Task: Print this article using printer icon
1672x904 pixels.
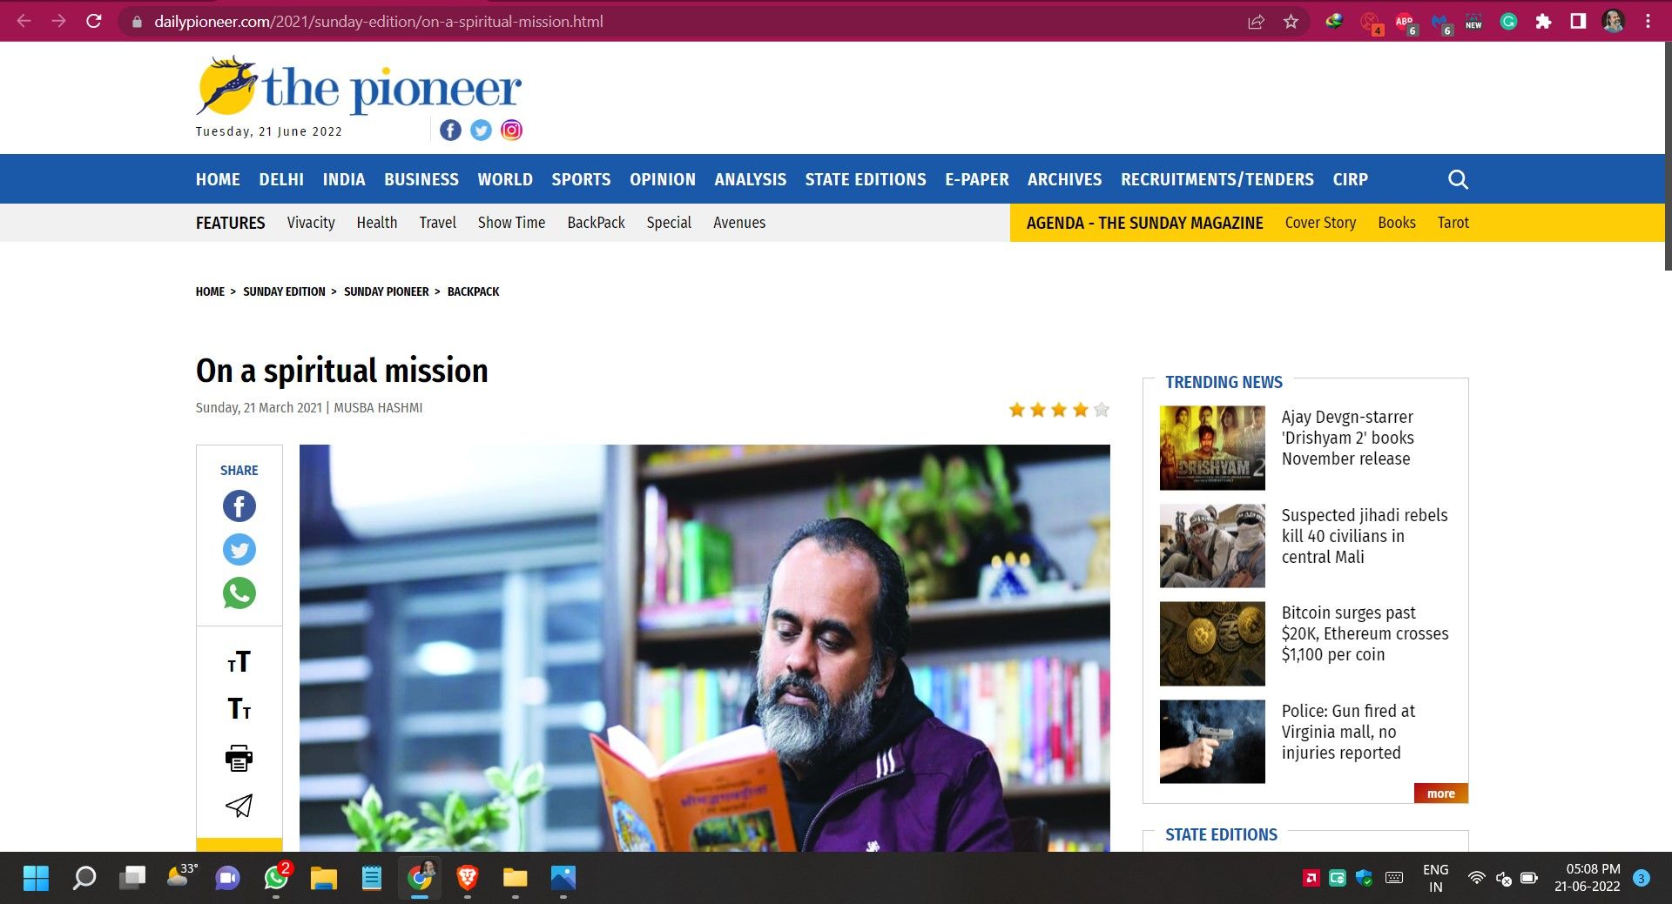Action: 239,758
